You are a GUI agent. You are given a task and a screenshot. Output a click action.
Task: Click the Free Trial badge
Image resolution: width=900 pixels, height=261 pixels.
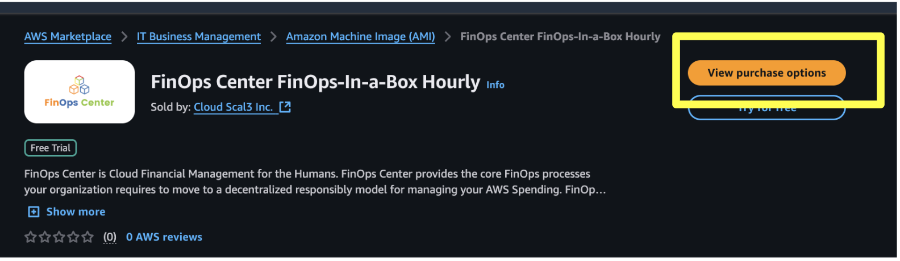pos(51,148)
